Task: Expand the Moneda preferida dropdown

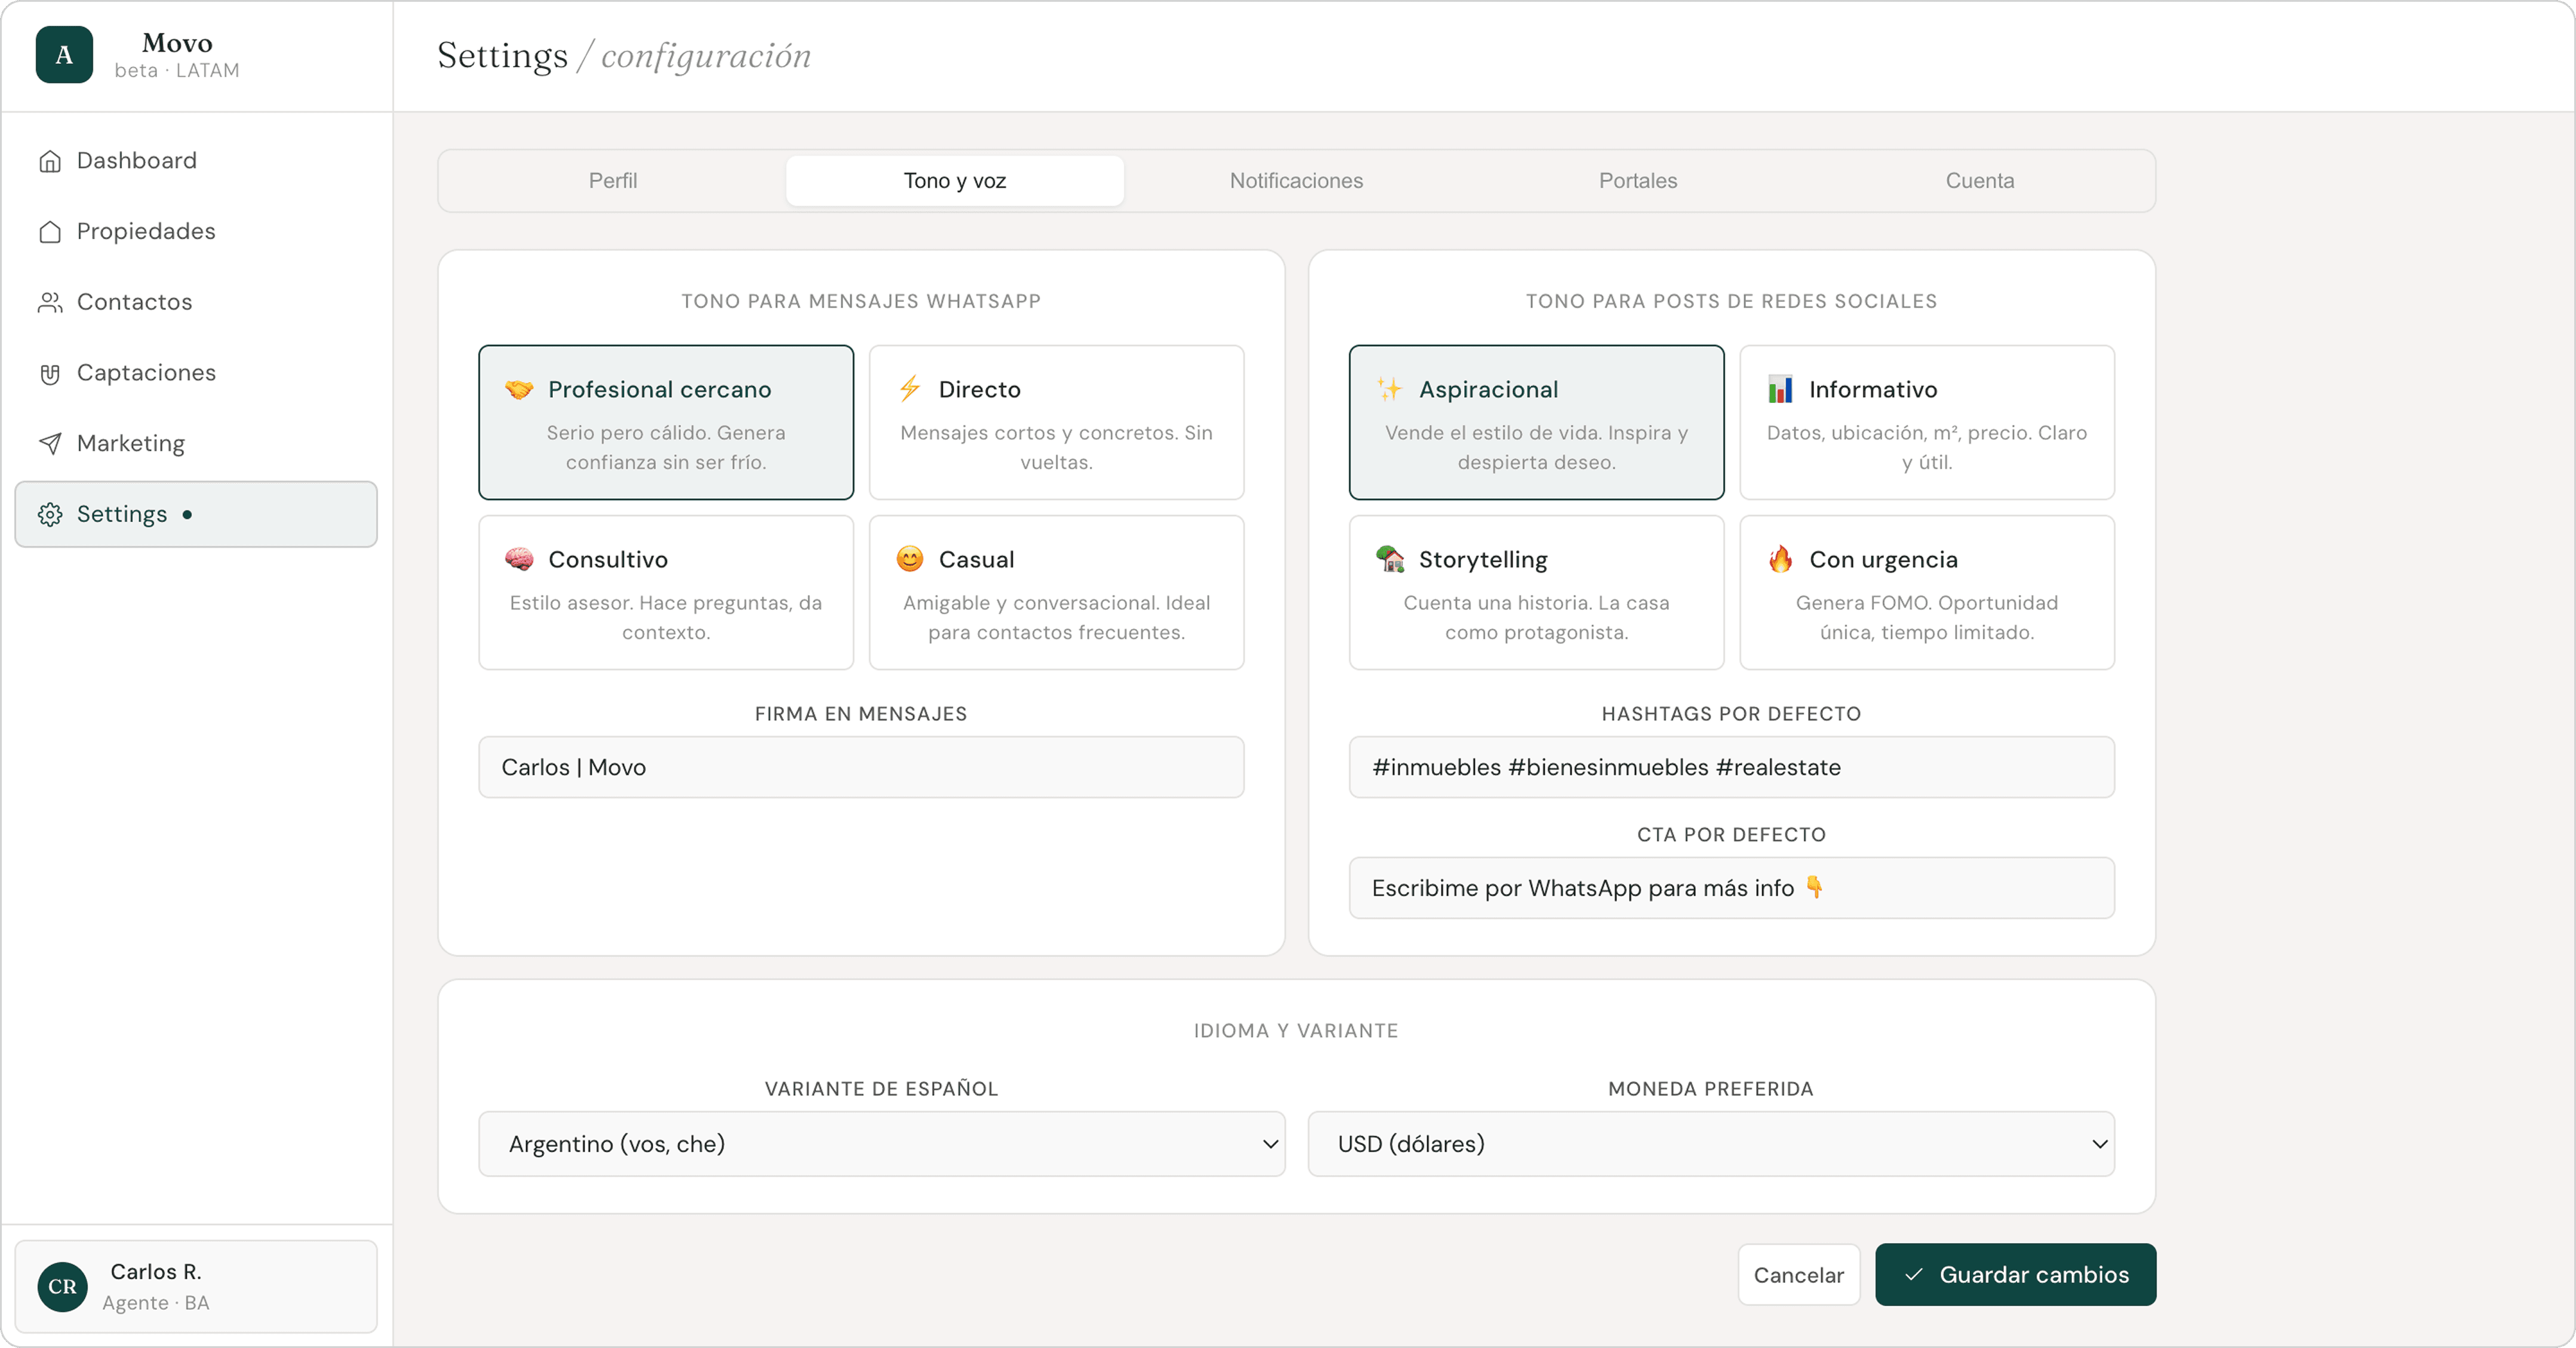Action: 1710,1144
